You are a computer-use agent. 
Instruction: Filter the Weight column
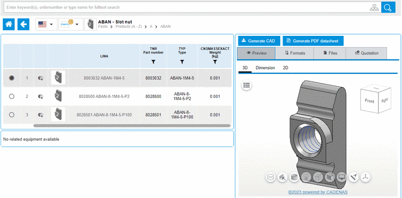point(215,62)
